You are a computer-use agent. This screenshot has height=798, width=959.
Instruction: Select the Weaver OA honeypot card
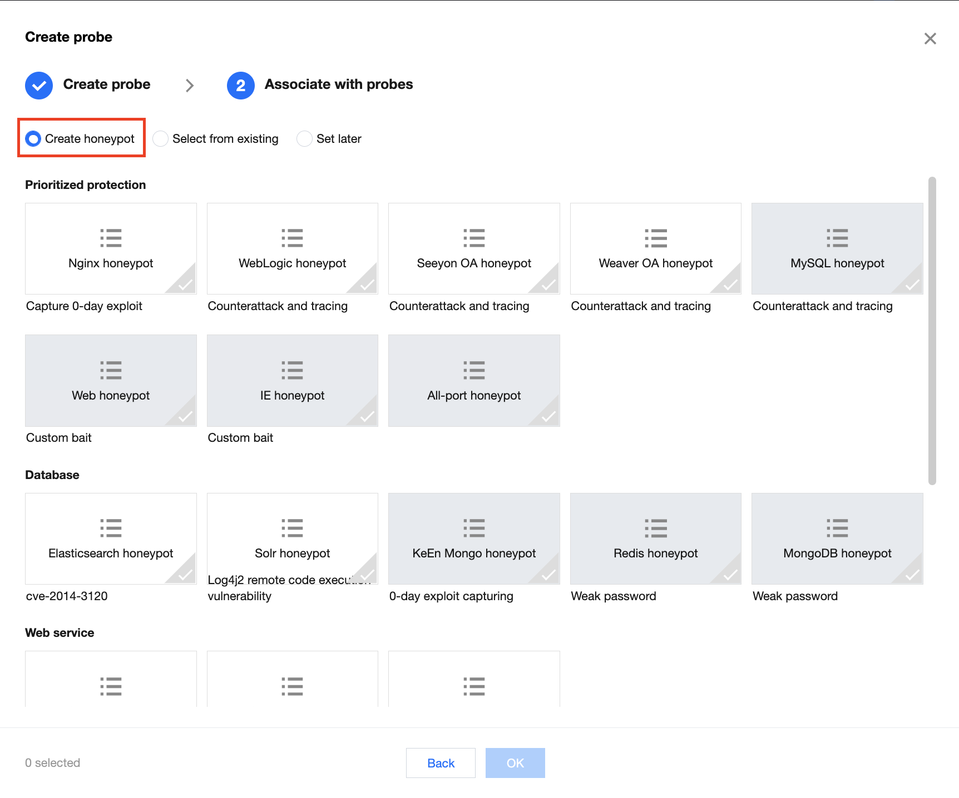(x=655, y=248)
